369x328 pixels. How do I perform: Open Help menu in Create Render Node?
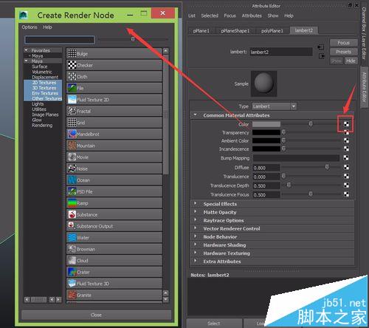point(47,27)
